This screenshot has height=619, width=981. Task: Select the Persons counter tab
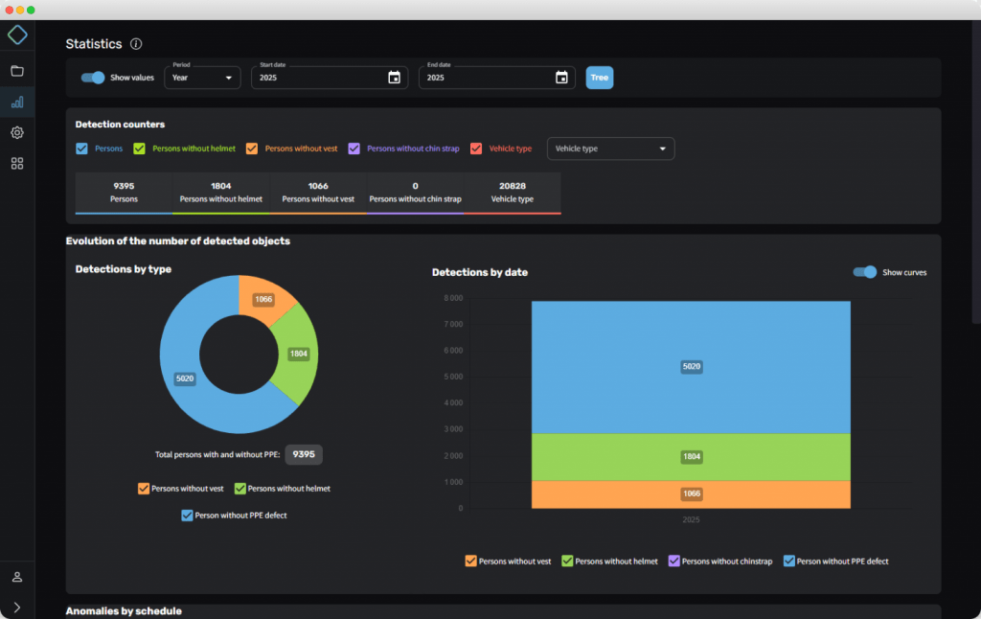(124, 193)
